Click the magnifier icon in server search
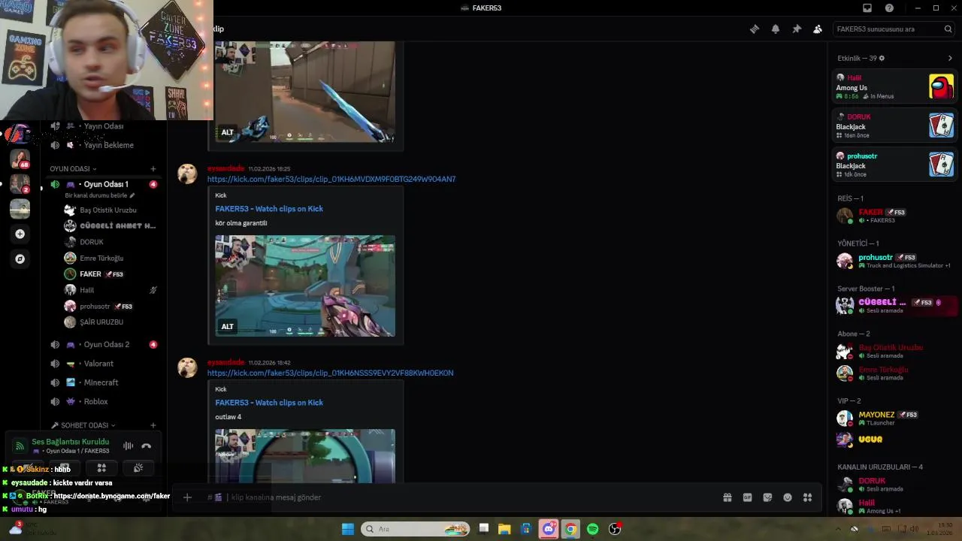962x541 pixels. pyautogui.click(x=948, y=29)
